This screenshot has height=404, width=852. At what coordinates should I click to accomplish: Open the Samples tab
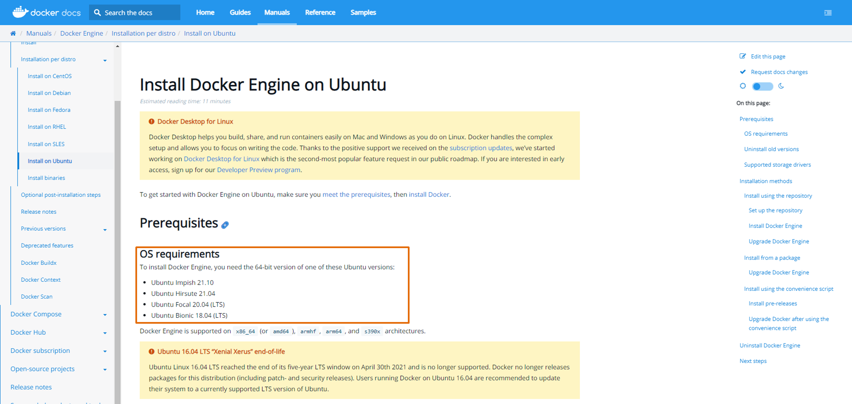[x=363, y=12]
